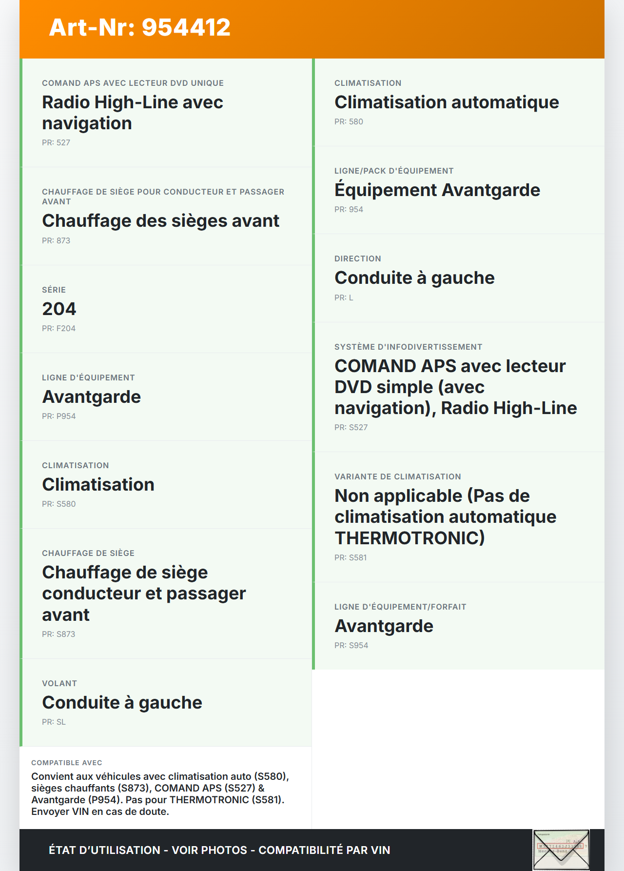The height and width of the screenshot is (871, 624).
Task: Select the Série 204 spec card
Action: click(x=166, y=309)
